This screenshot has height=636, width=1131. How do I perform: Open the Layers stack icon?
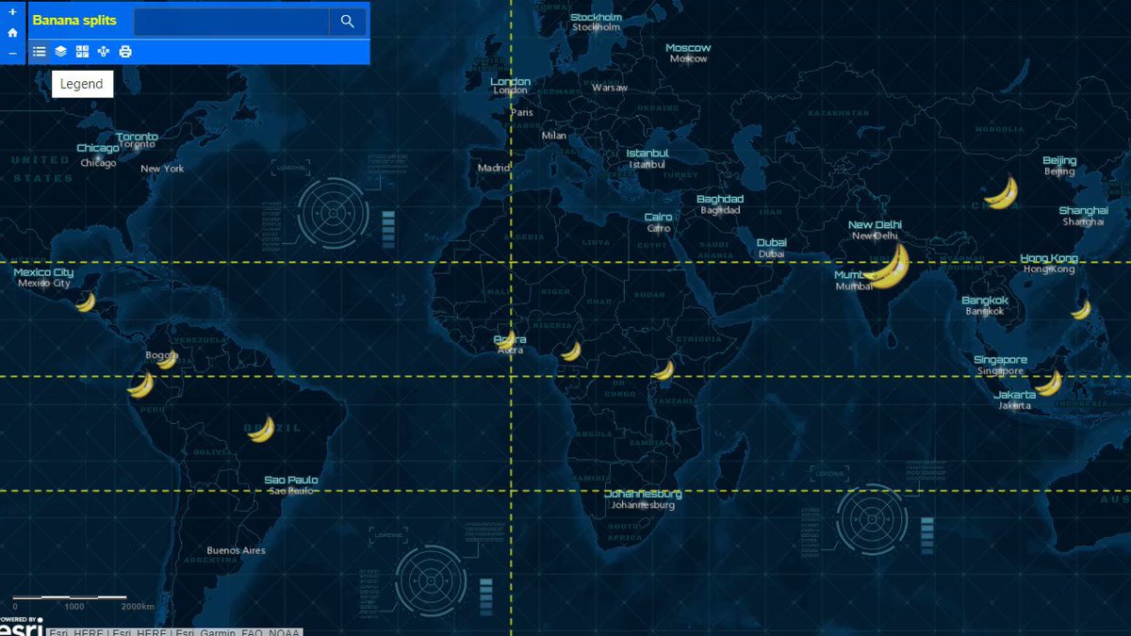pyautogui.click(x=60, y=52)
